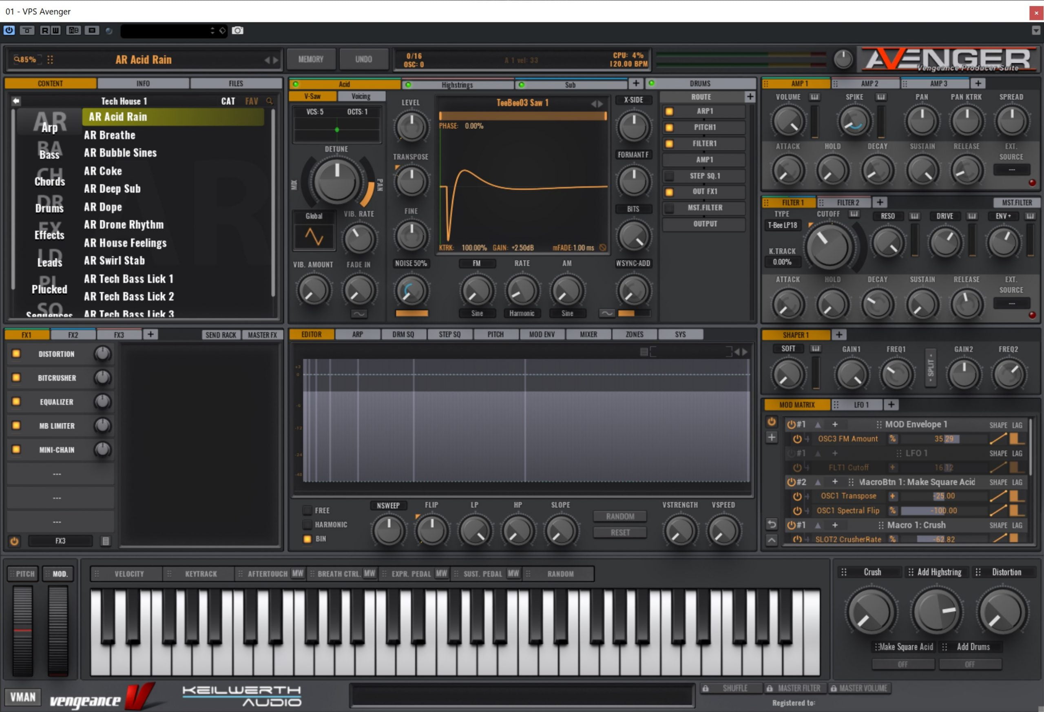This screenshot has height=712, width=1044.
Task: Click the mod matrix add slot plus
Action: (x=771, y=437)
